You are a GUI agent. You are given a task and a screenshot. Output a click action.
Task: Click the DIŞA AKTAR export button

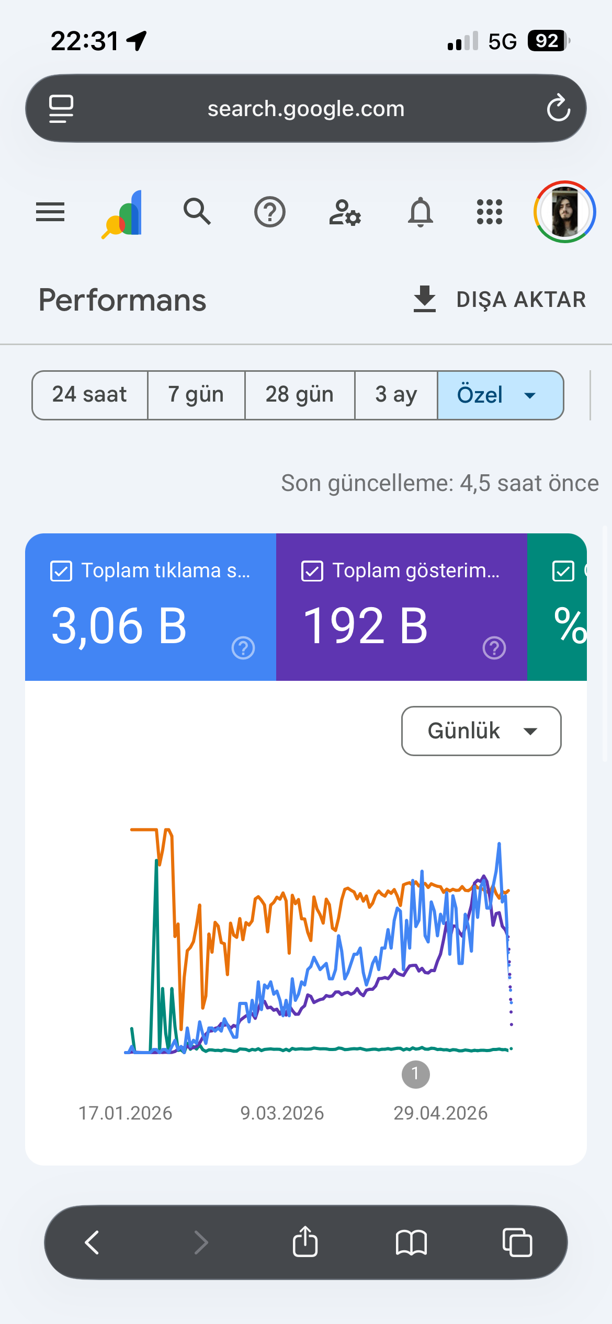(x=500, y=300)
